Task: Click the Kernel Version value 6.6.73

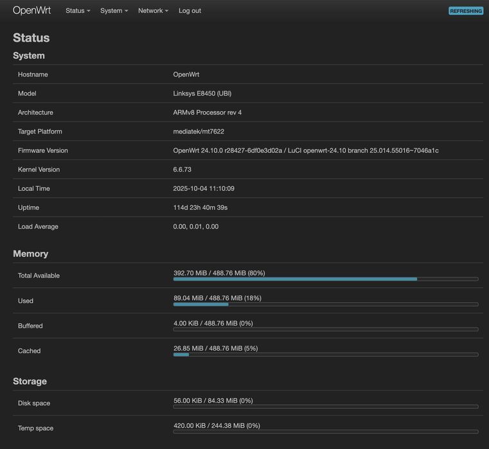Action: 182,170
